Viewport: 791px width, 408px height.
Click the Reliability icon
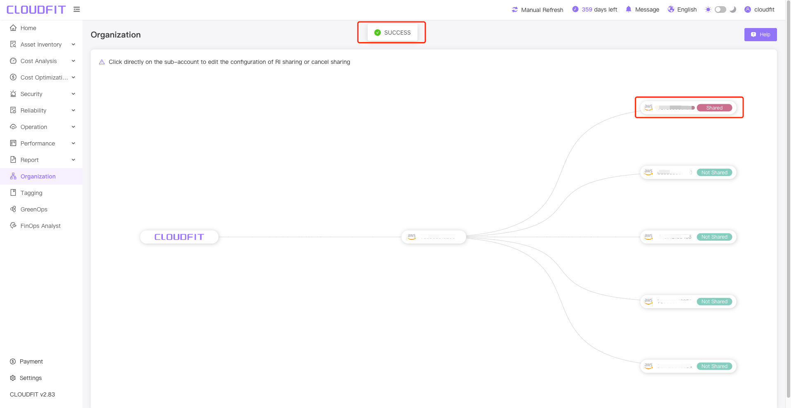coord(13,110)
